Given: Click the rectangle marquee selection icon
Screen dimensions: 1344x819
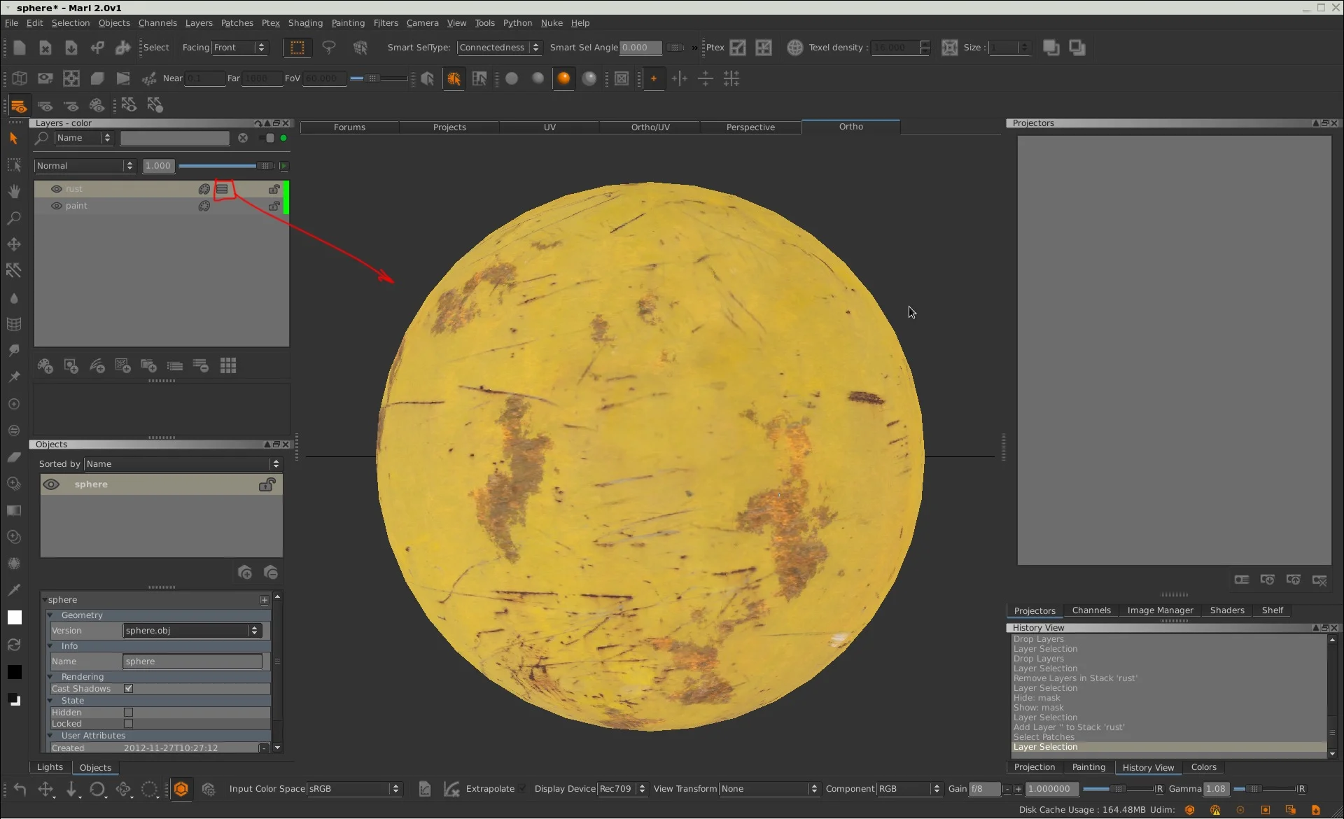Looking at the screenshot, I should (x=297, y=48).
